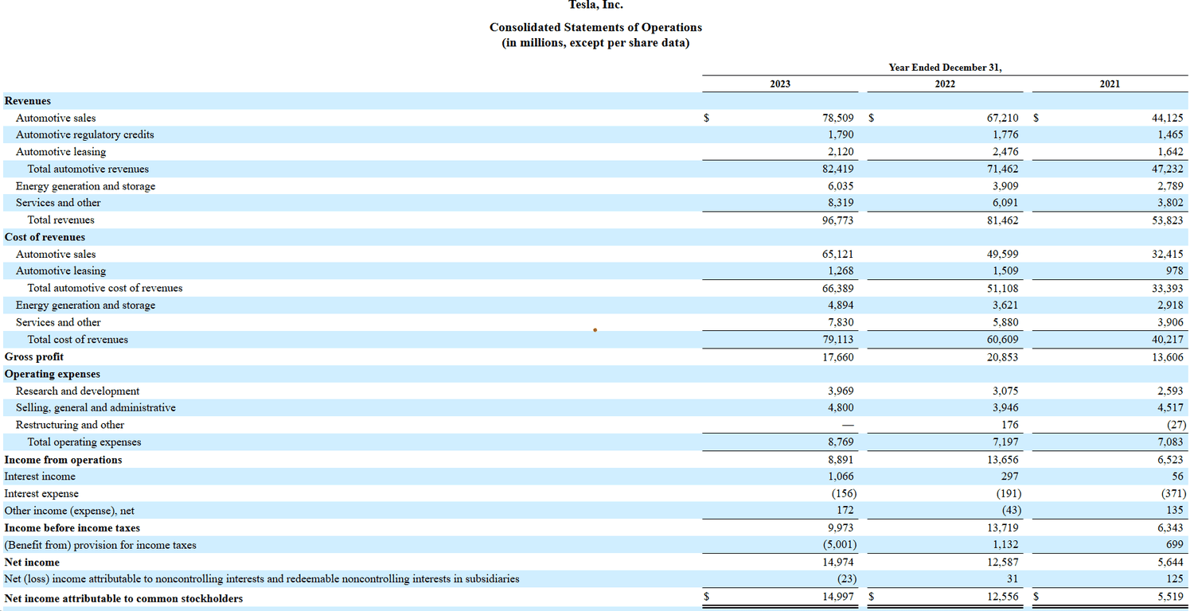This screenshot has height=611, width=1194.
Task: Click the 2023 total automotive revenues 82,419
Action: (x=837, y=169)
